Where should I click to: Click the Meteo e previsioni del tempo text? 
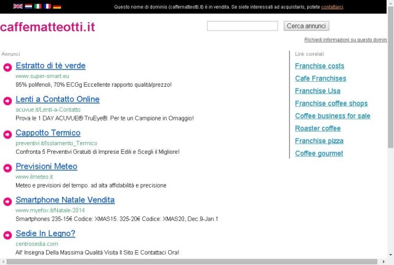pos(91,186)
